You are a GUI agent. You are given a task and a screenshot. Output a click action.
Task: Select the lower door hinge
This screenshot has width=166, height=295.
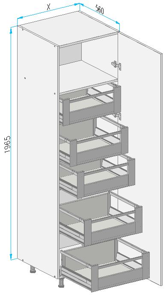(117, 116)
